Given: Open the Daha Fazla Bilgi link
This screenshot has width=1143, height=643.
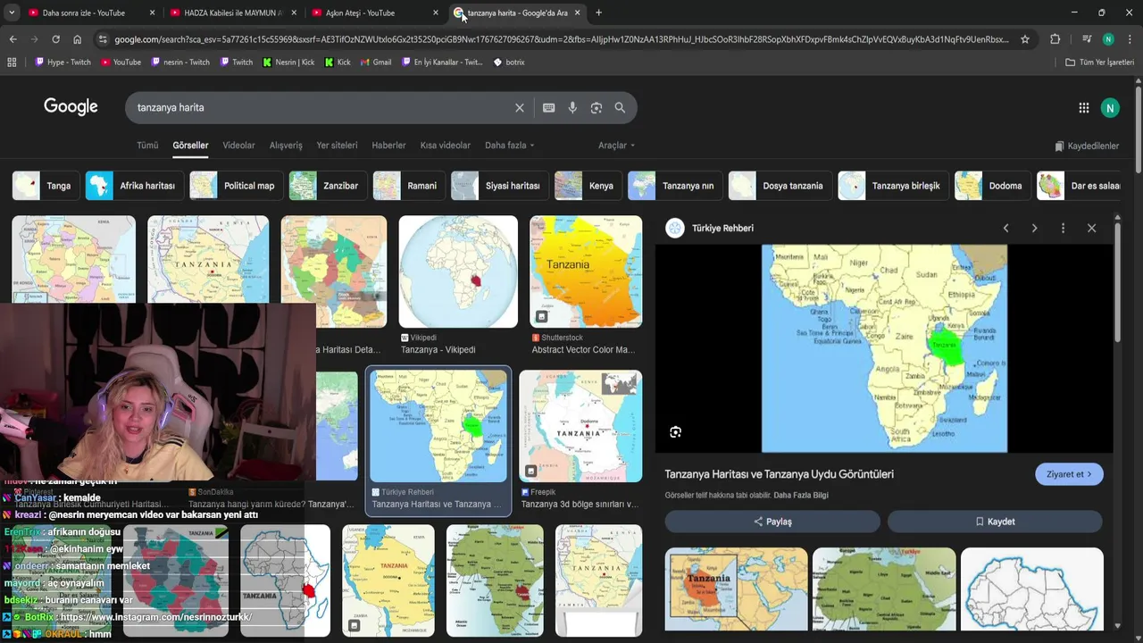Looking at the screenshot, I should (801, 496).
